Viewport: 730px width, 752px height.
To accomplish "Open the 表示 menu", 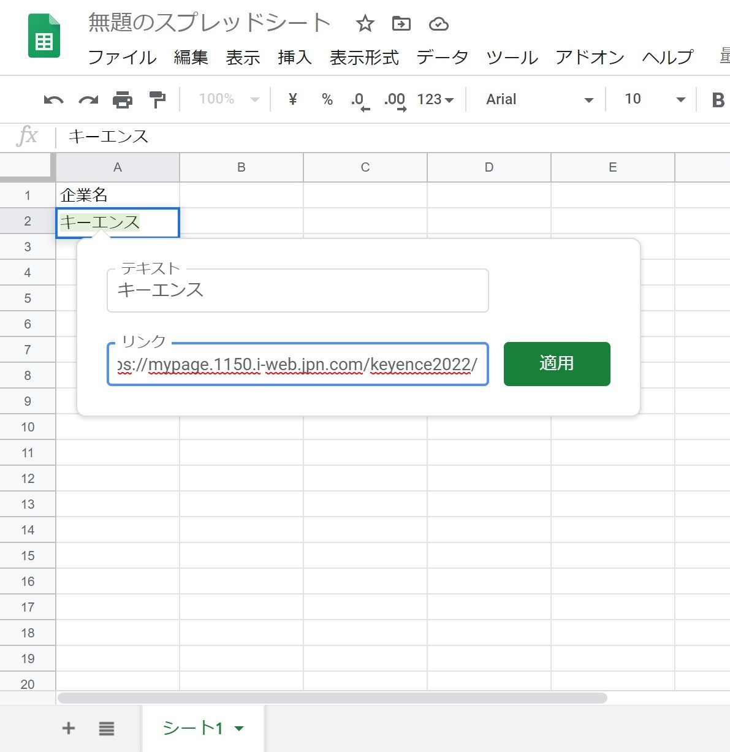I will click(x=243, y=58).
